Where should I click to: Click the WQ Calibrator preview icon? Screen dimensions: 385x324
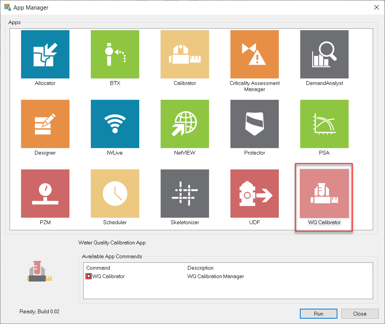coord(39,271)
